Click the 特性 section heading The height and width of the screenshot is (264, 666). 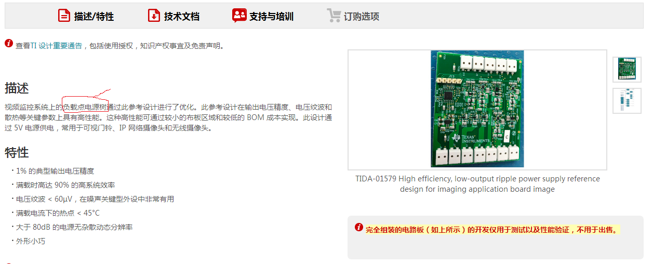[x=17, y=153]
